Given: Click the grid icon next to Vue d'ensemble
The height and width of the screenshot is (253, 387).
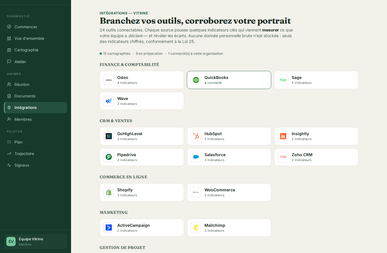Looking at the screenshot, I should (9, 38).
